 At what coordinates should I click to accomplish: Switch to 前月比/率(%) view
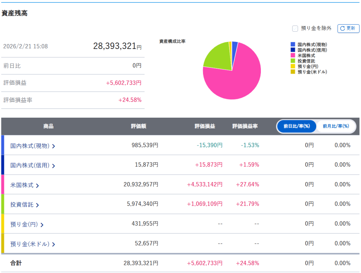point(336,126)
